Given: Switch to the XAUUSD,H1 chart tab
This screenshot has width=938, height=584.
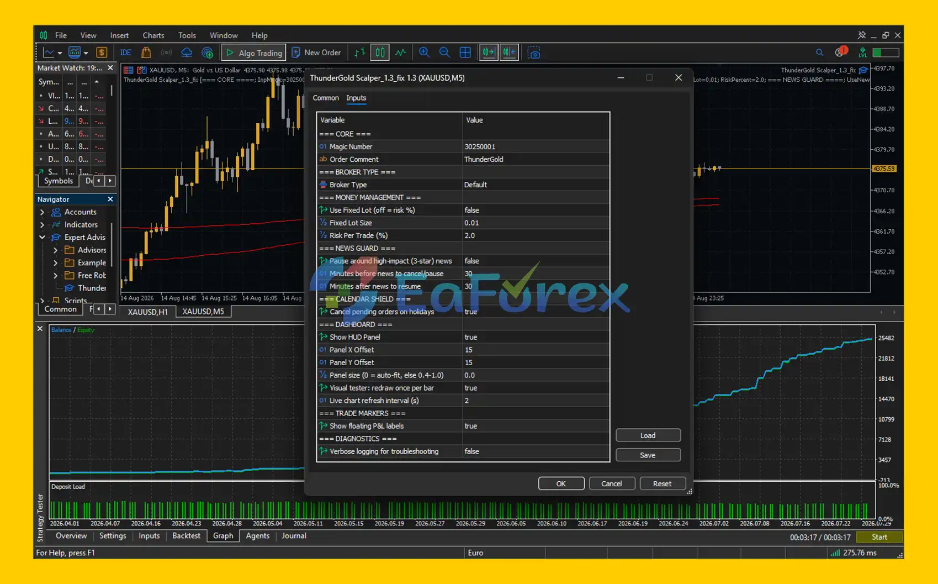Looking at the screenshot, I should coord(147,312).
